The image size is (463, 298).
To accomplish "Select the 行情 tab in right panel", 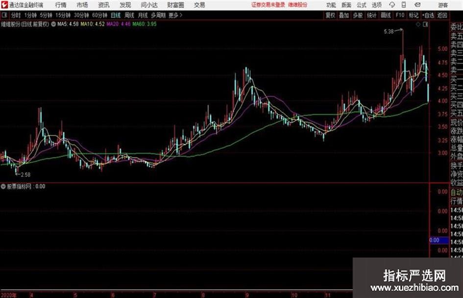I will coord(457,201).
